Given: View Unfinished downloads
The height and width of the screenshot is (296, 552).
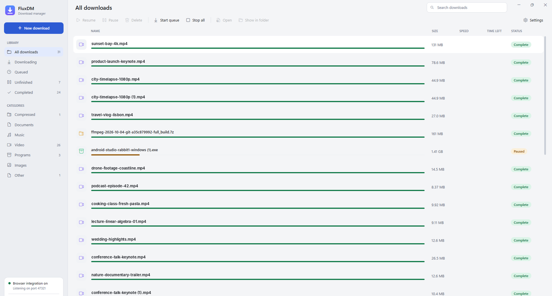Looking at the screenshot, I should pos(34,82).
